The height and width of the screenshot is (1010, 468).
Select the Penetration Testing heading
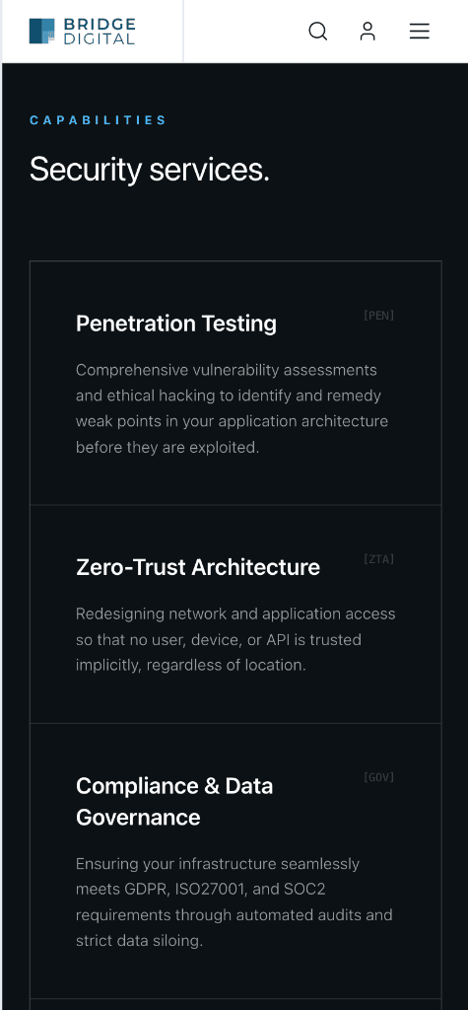[x=176, y=324]
